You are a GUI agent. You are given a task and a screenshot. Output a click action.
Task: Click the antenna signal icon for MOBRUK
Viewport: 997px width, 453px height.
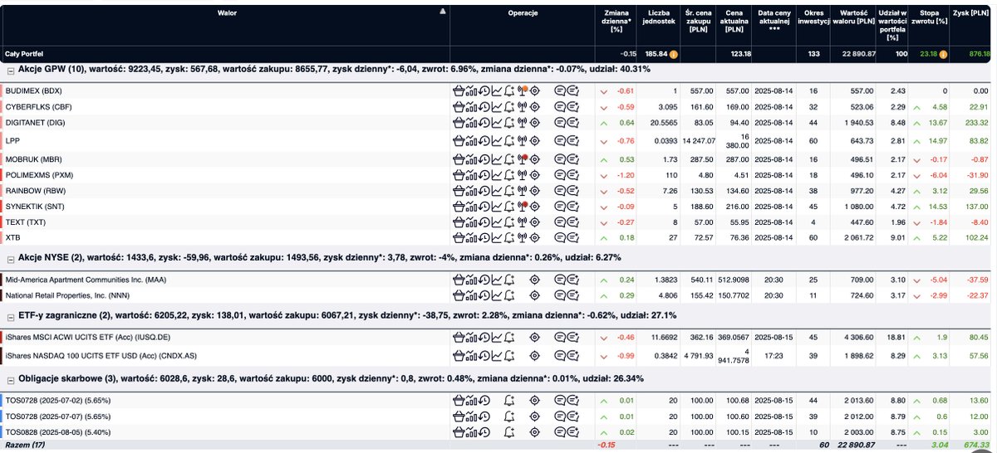tap(523, 158)
